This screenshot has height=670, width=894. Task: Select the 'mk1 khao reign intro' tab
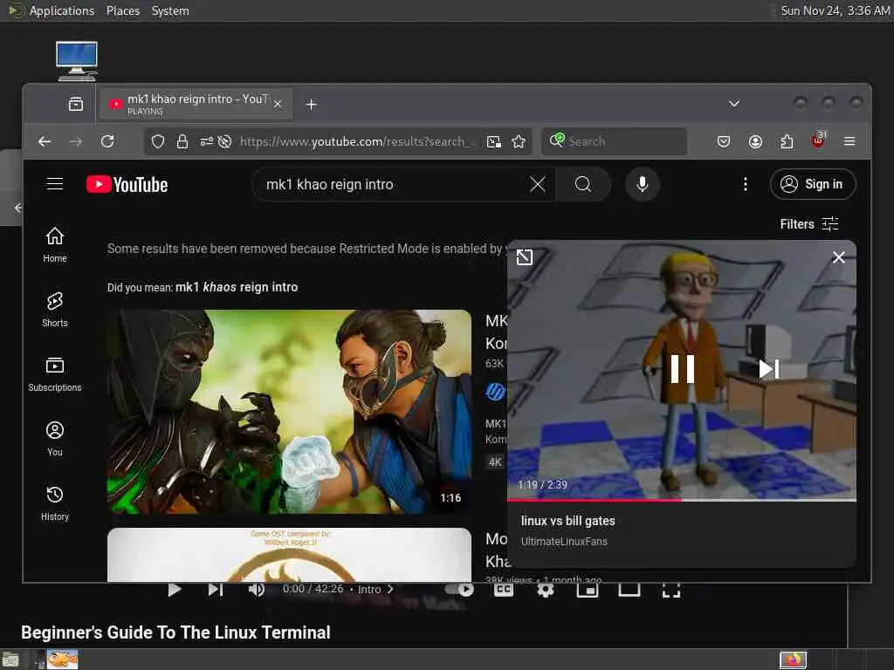pos(195,105)
